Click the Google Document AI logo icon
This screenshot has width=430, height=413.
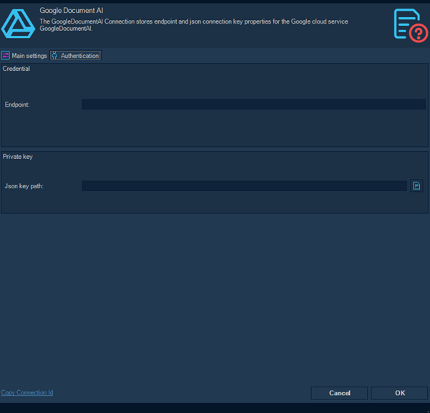tap(18, 23)
